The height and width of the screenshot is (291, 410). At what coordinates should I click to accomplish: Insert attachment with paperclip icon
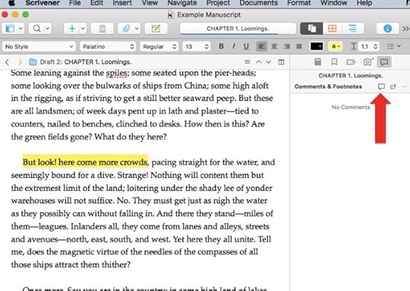click(x=126, y=29)
